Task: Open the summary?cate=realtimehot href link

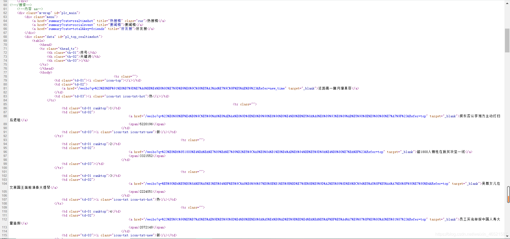Action: point(71,21)
